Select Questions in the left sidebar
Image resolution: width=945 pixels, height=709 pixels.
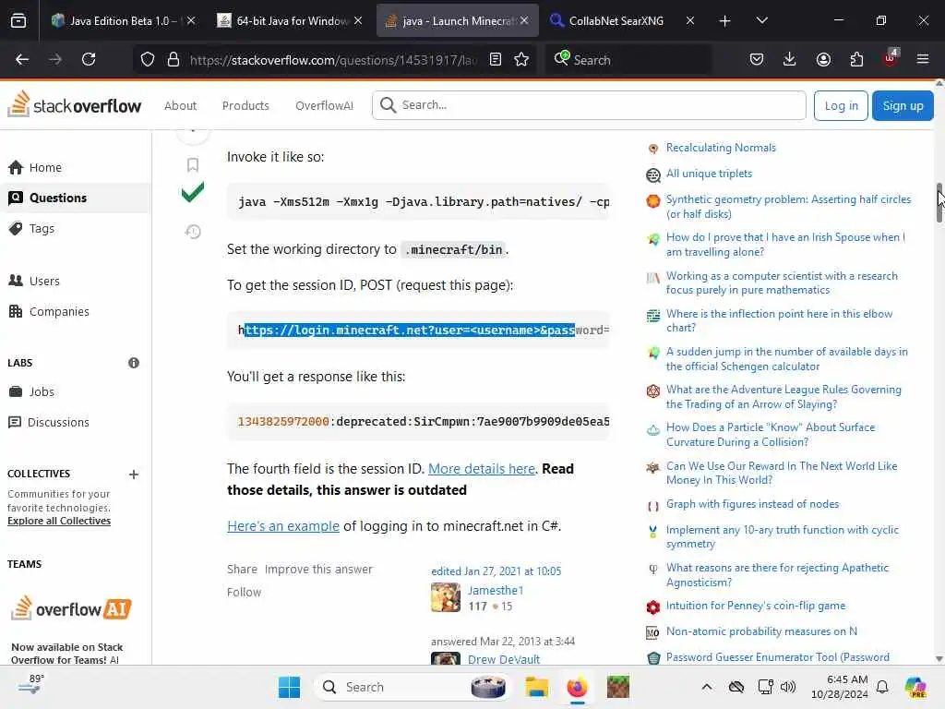click(74, 198)
